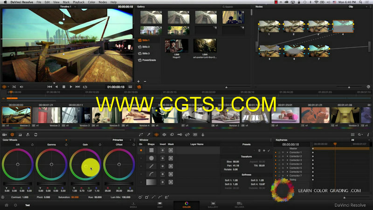Add a new window preset (plus icon)
The width and height of the screenshot is (373, 210).
click(x=264, y=150)
